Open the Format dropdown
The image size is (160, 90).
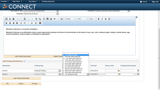[70, 19]
